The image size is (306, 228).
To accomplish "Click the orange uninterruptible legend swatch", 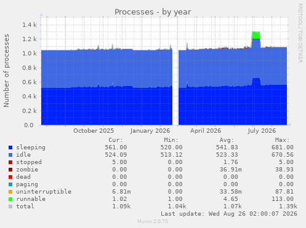I will click(x=10, y=192).
